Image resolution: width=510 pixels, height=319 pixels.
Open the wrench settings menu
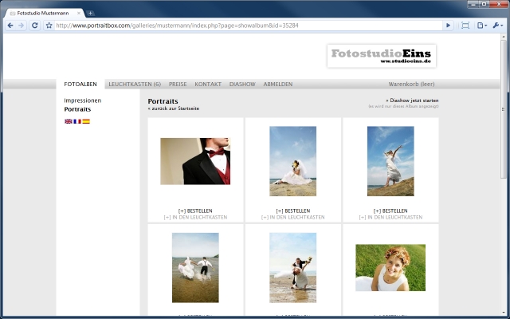click(x=497, y=26)
